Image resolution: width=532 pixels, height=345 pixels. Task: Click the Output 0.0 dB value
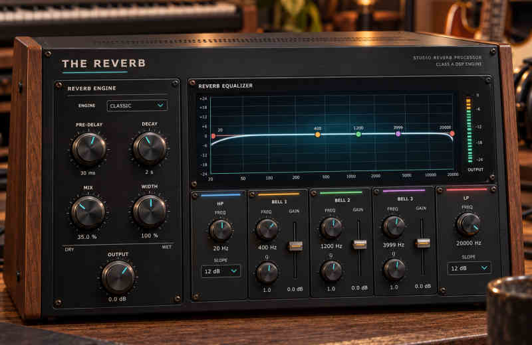coord(117,299)
